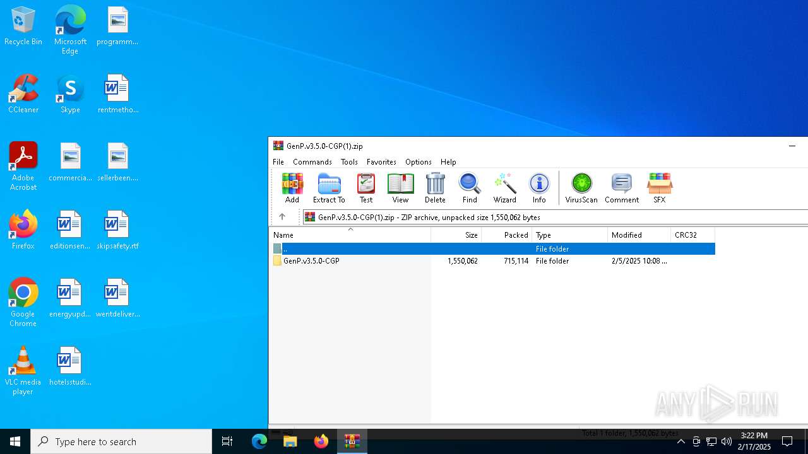Select the VLC media player desktop shortcut
The height and width of the screenshot is (454, 808).
[x=23, y=371]
